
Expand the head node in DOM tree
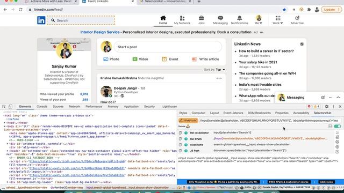click(x=5, y=123)
